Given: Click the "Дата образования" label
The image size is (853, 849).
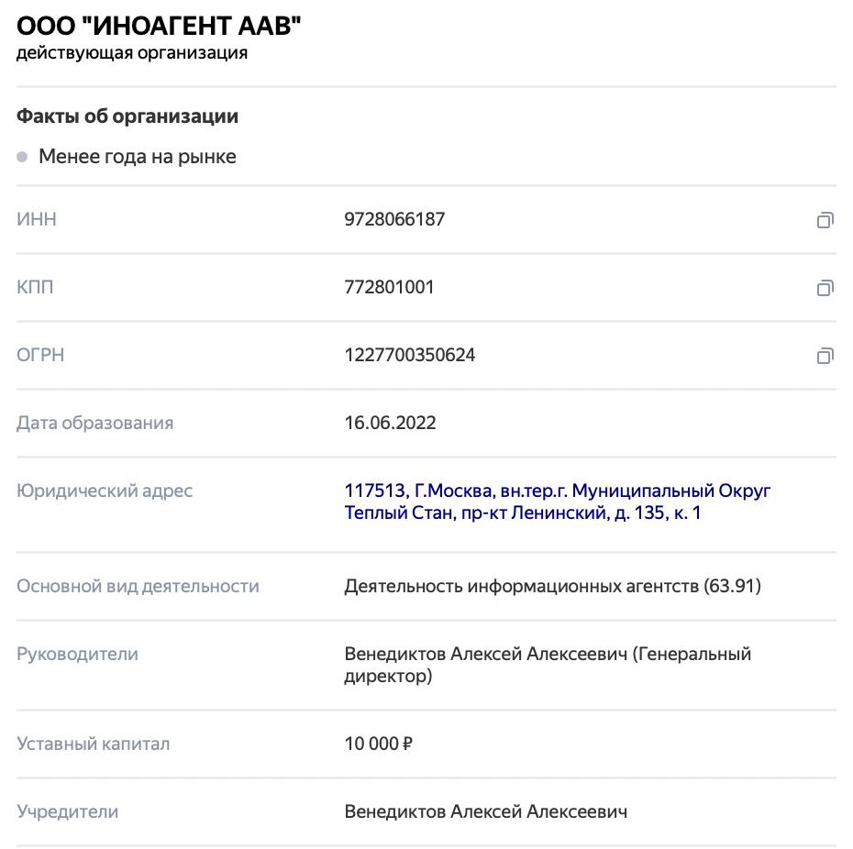Looking at the screenshot, I should [94, 424].
